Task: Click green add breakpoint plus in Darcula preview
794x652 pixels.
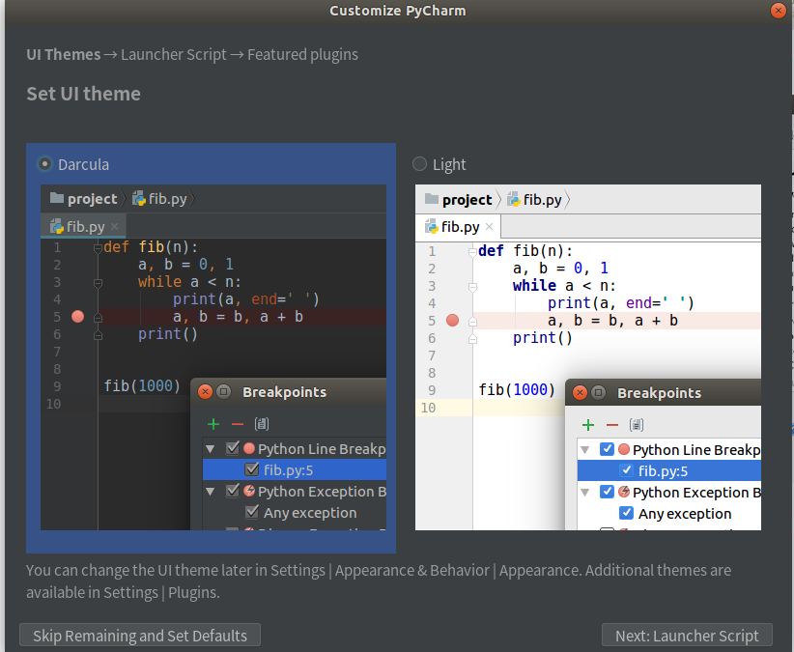Action: tap(213, 424)
